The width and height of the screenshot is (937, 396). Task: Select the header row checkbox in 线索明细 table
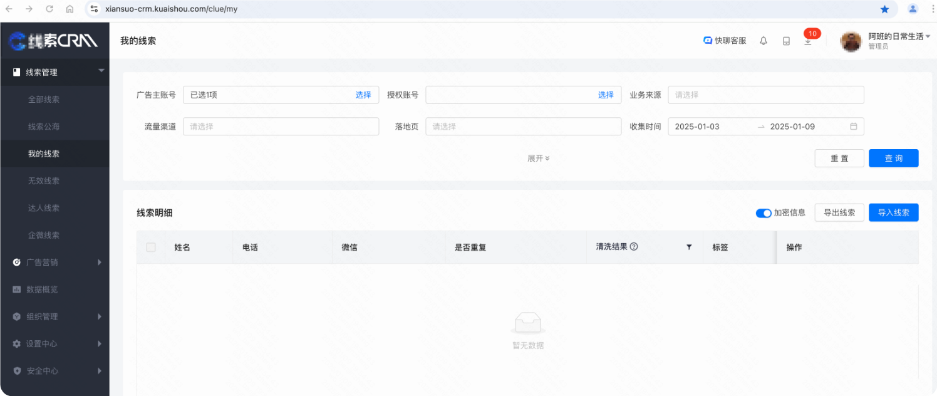tap(150, 247)
